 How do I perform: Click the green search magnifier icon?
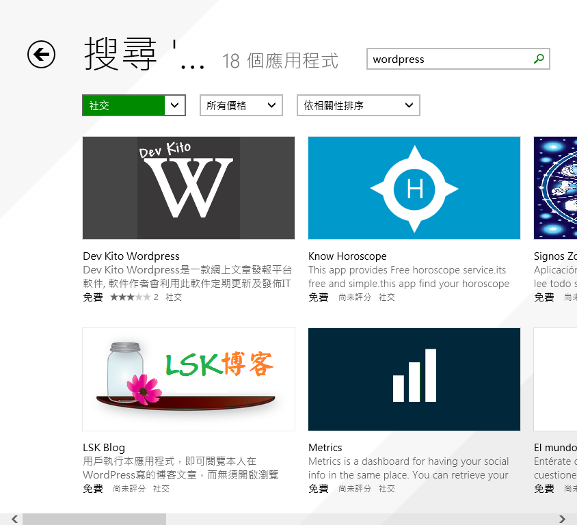[539, 59]
